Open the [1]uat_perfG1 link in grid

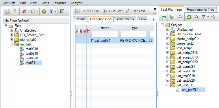tap(101, 41)
